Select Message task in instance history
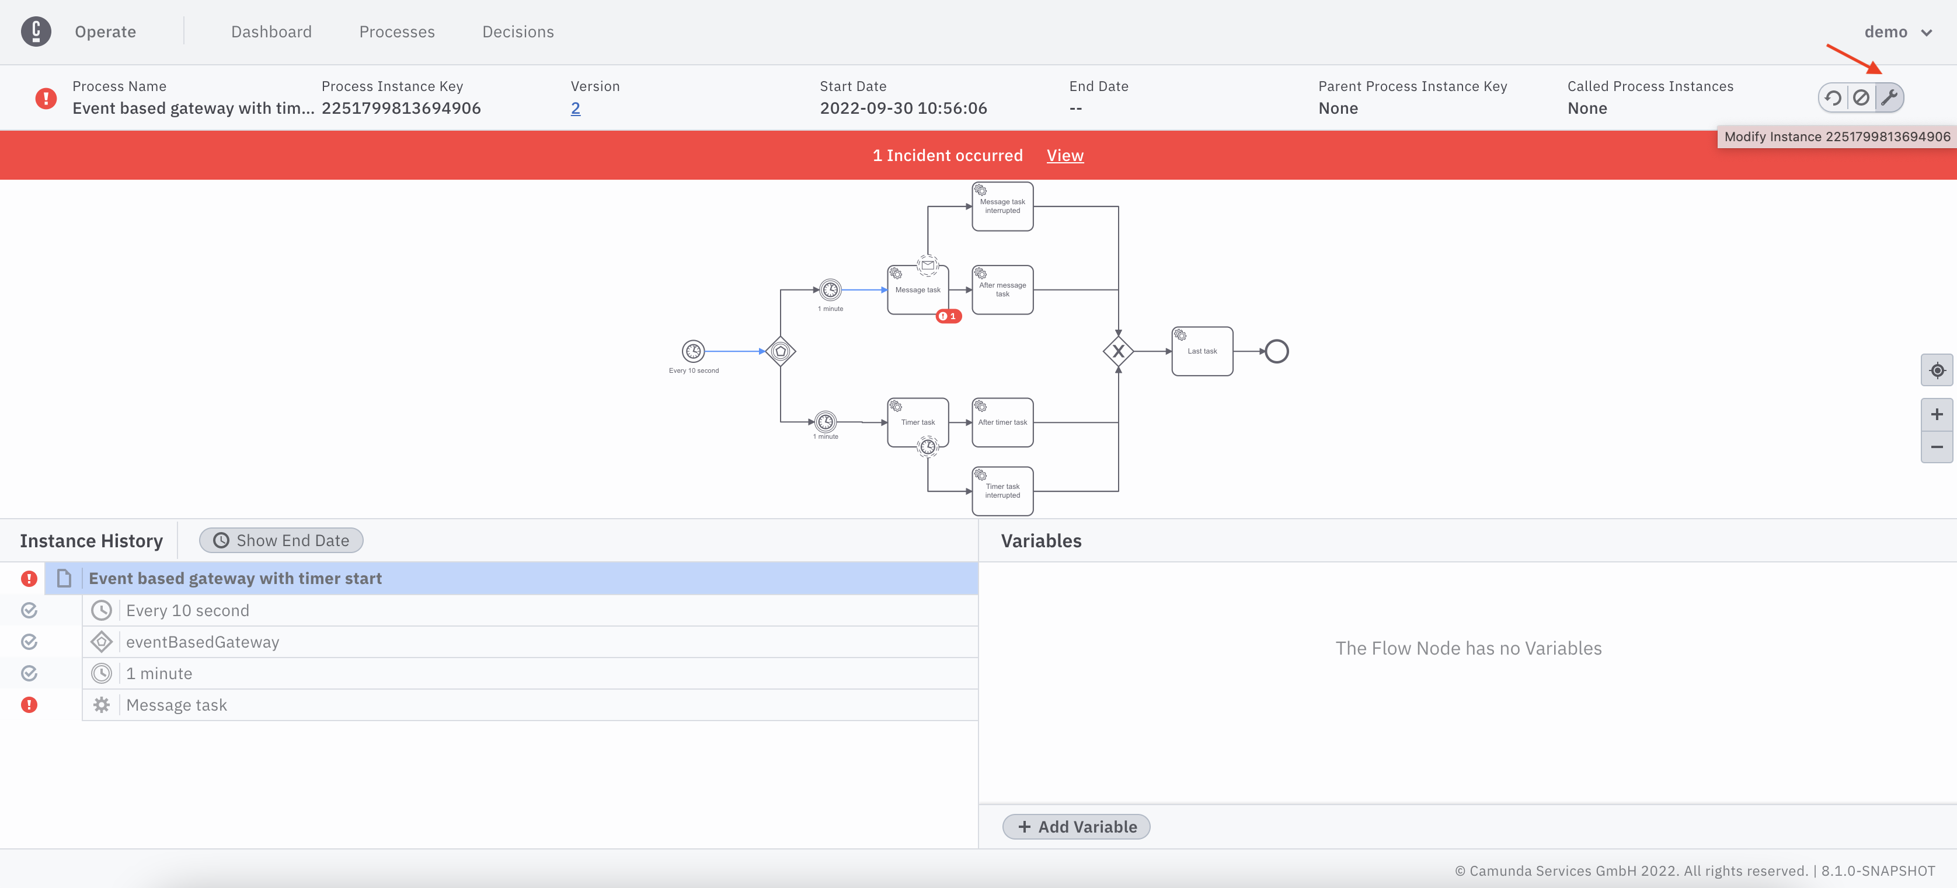 [176, 705]
